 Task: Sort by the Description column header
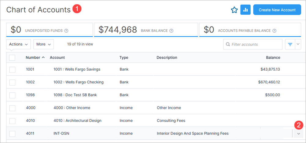tap(167, 57)
